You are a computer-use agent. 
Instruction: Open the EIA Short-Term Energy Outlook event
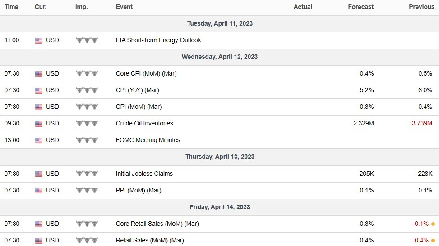point(158,40)
